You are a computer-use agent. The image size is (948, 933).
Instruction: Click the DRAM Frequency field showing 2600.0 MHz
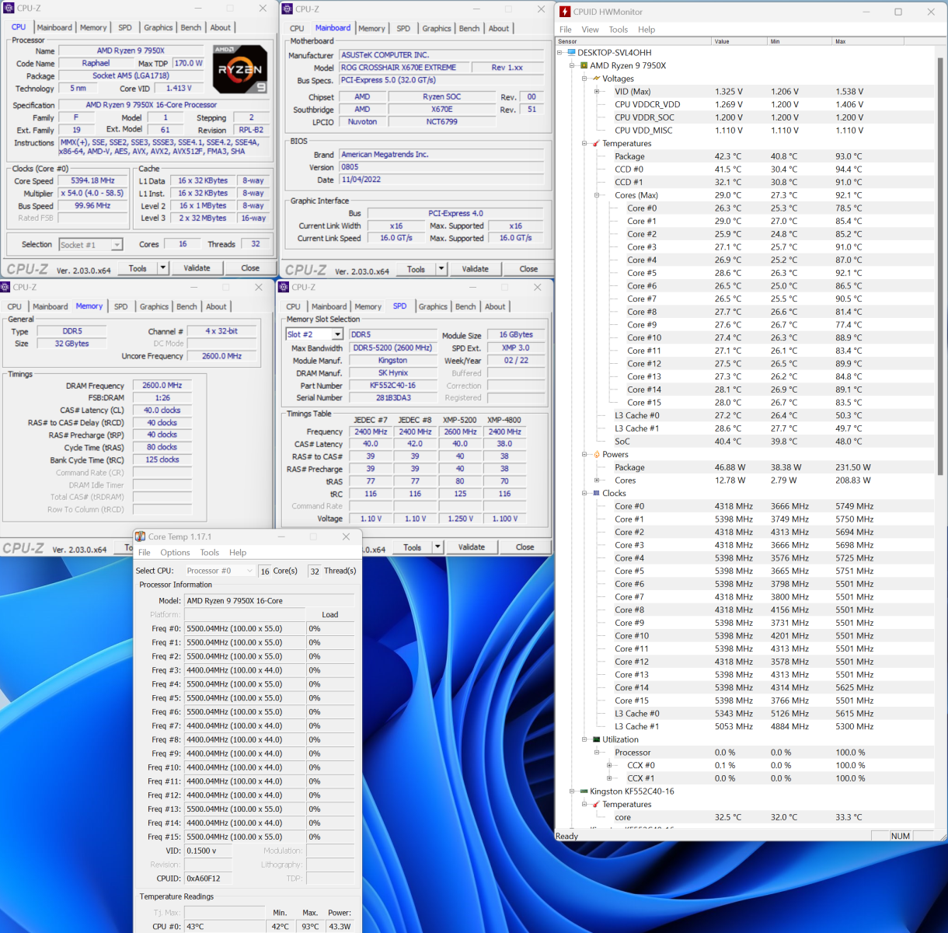click(162, 386)
